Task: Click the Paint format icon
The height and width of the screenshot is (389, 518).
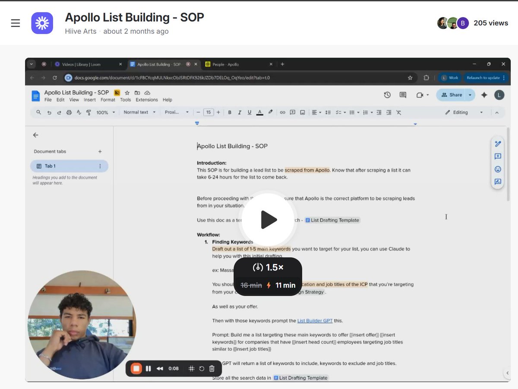Action: (x=89, y=112)
